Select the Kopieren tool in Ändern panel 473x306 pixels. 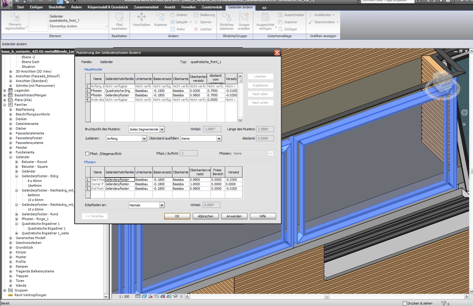click(x=161, y=20)
